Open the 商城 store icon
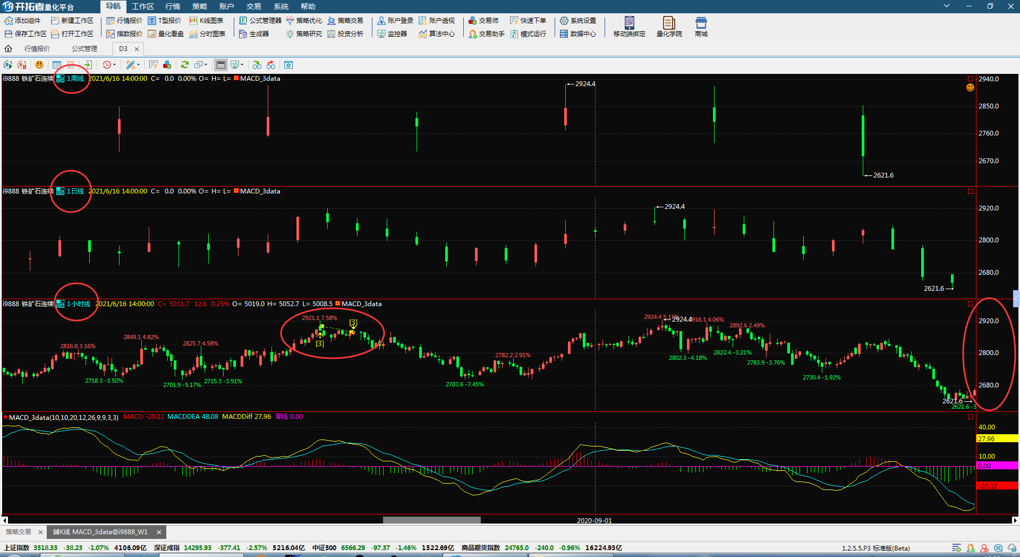 pyautogui.click(x=701, y=27)
